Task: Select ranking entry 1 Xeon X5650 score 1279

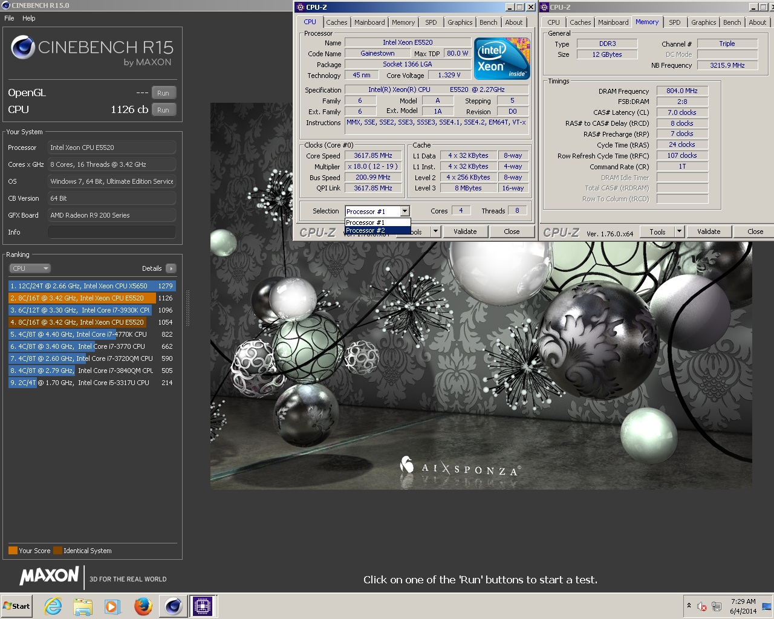Action: (x=92, y=286)
